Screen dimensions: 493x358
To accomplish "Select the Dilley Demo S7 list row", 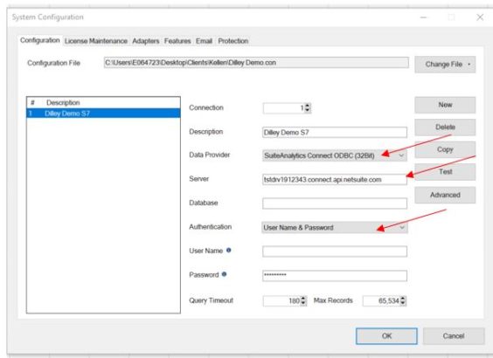I will pos(103,114).
